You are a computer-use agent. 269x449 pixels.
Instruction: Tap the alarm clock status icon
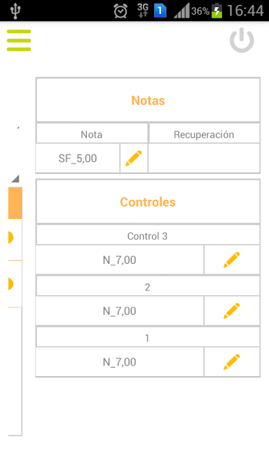tap(120, 11)
